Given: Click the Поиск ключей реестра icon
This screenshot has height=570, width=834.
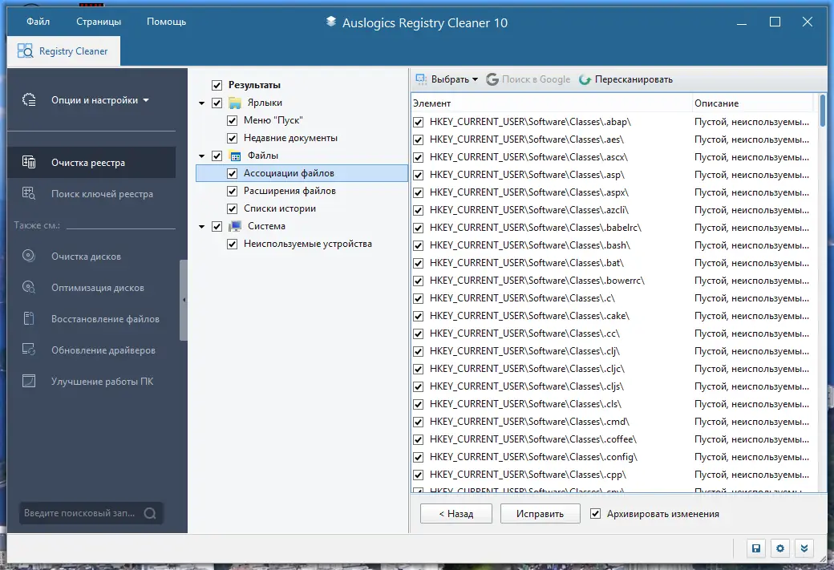Looking at the screenshot, I should 29,193.
